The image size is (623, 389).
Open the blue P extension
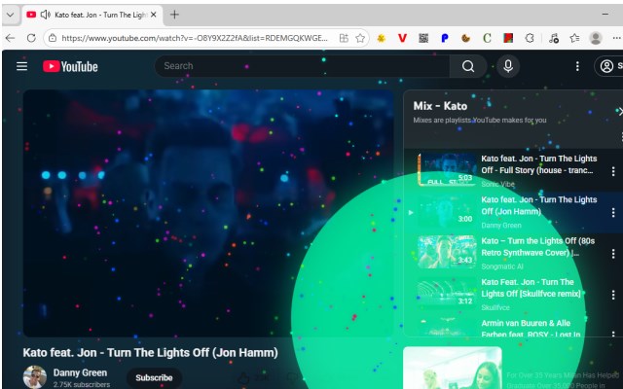445,38
